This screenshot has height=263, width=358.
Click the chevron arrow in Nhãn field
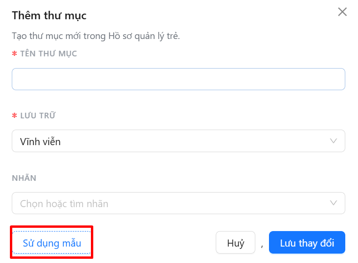point(334,203)
